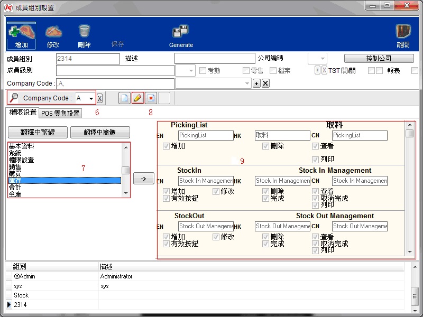Click the 修改 edit toolbar icon

pyautogui.click(x=53, y=32)
